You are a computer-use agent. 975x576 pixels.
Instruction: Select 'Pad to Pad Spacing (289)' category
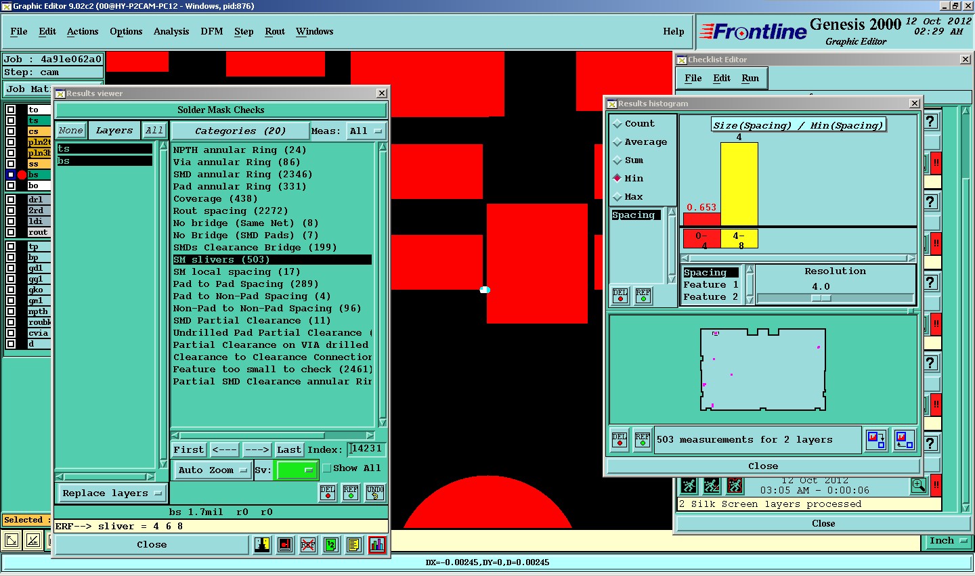(272, 284)
